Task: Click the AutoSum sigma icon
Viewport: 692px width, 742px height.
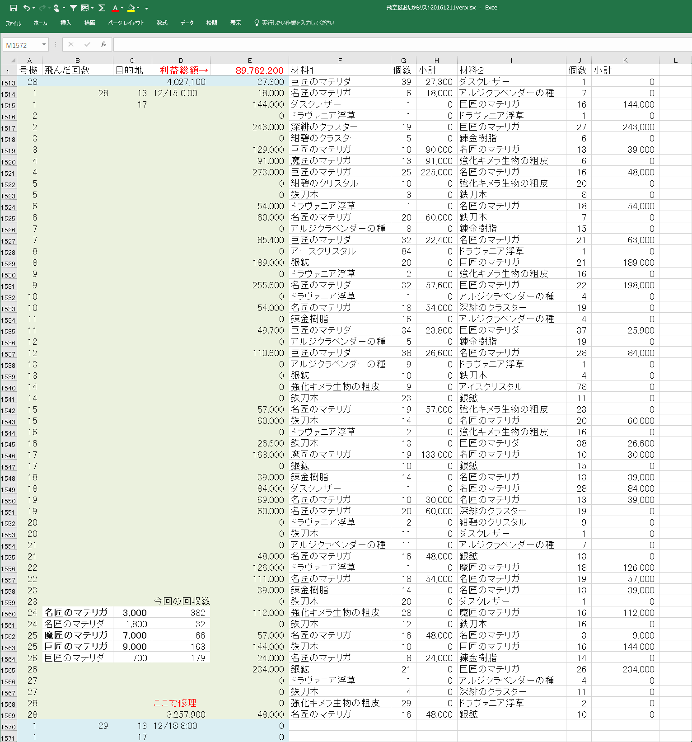Action: pyautogui.click(x=102, y=8)
